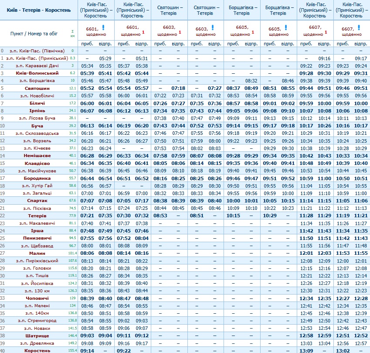Open the Бородянка station link
The width and height of the screenshot is (370, 353).
(x=37, y=178)
